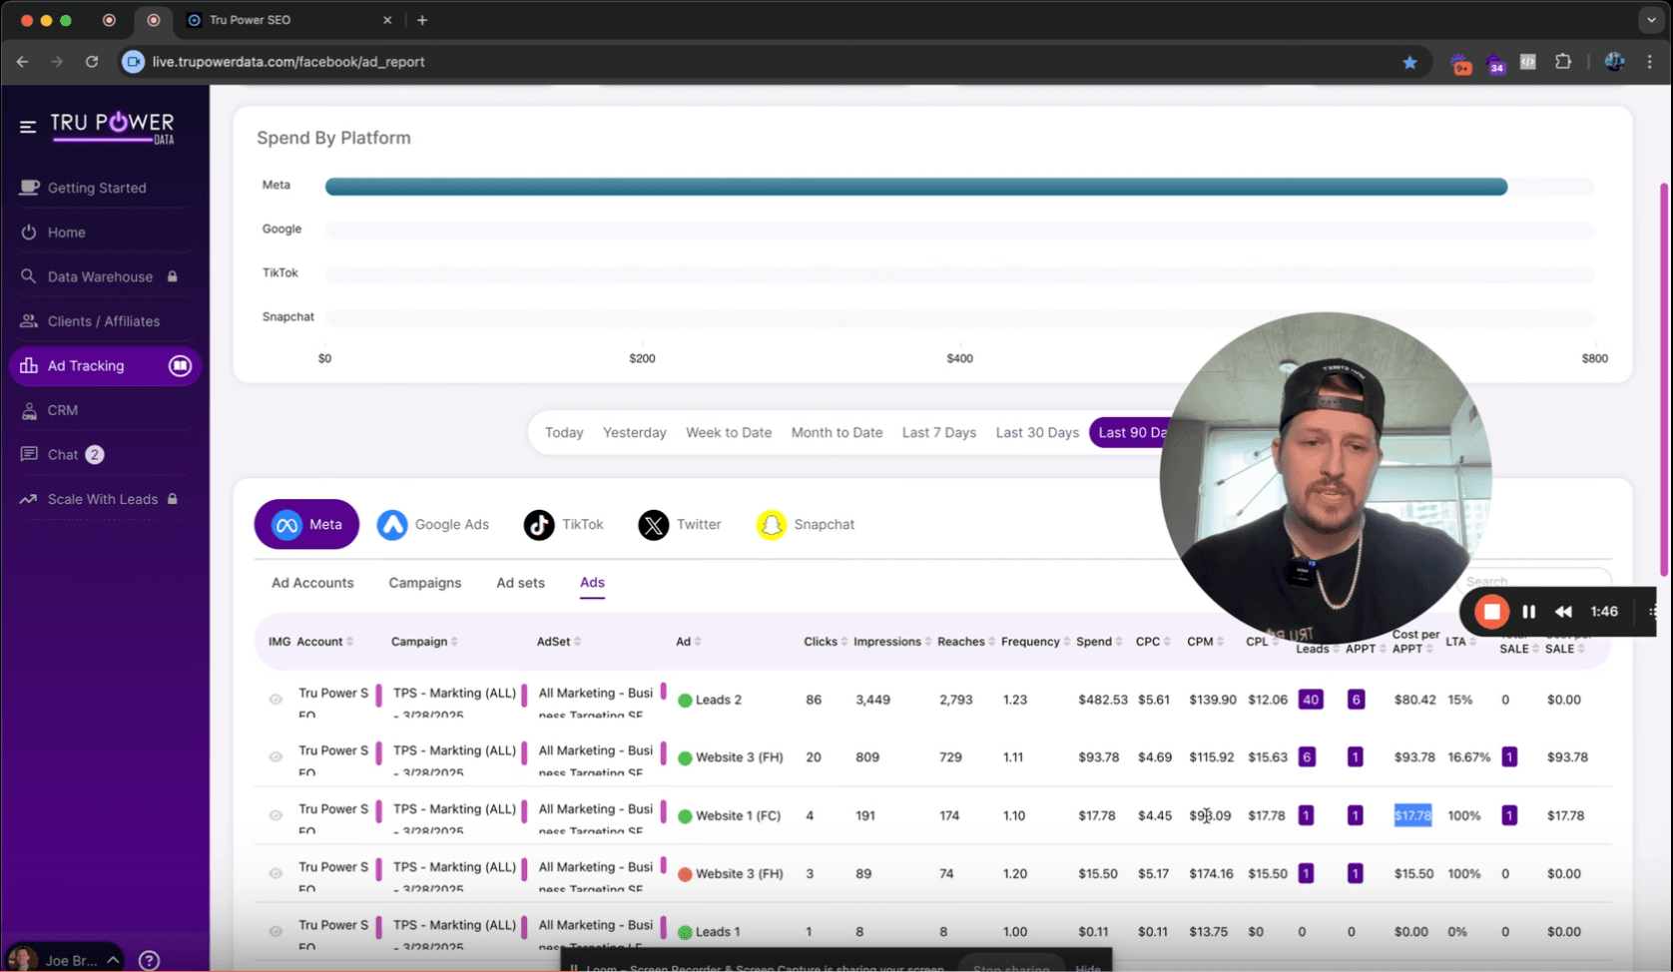Open the browser extensions puzzle icon

1563,62
